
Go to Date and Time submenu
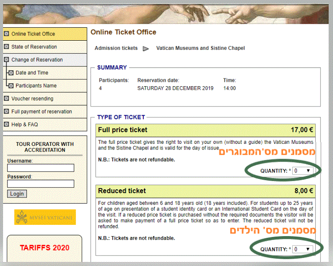(x=45, y=73)
